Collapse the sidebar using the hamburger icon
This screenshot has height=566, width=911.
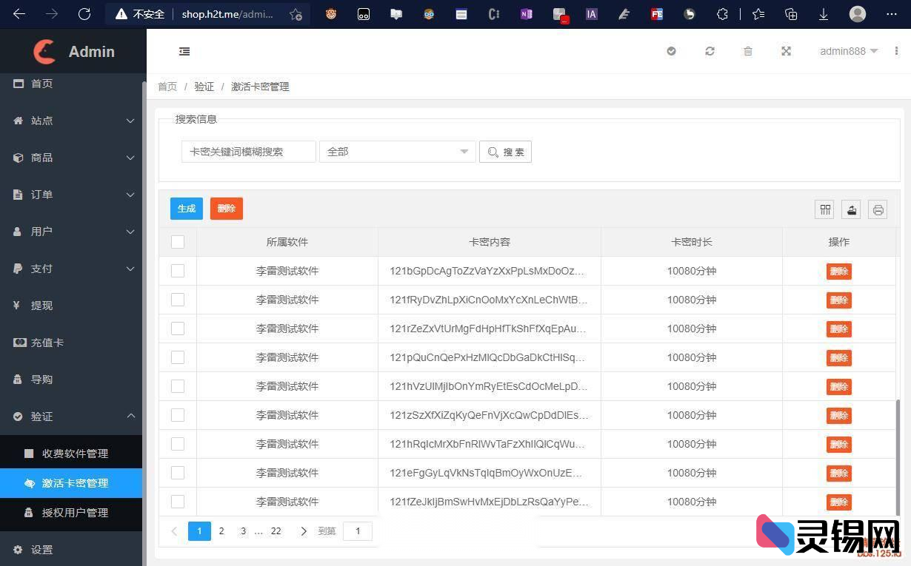(184, 51)
